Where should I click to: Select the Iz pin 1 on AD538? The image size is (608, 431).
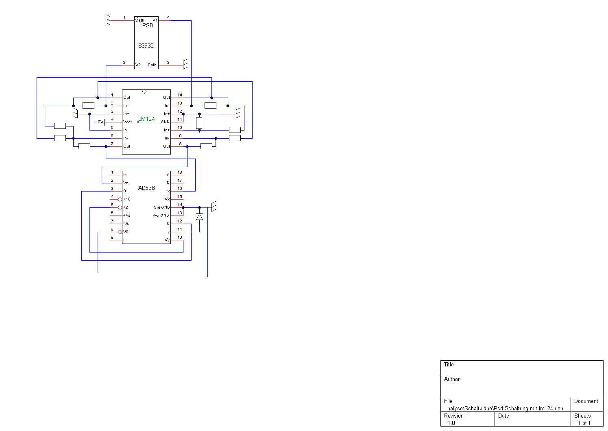pyautogui.click(x=125, y=175)
